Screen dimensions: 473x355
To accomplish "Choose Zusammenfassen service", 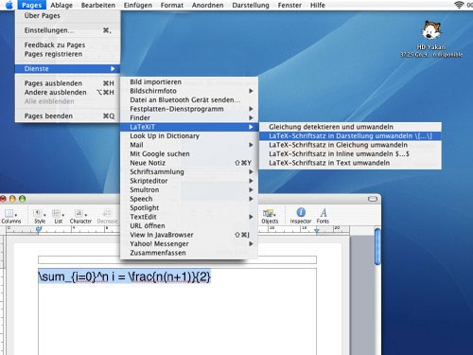I will [189, 253].
